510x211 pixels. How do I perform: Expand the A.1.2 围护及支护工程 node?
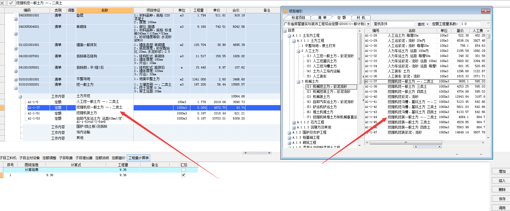point(289,133)
